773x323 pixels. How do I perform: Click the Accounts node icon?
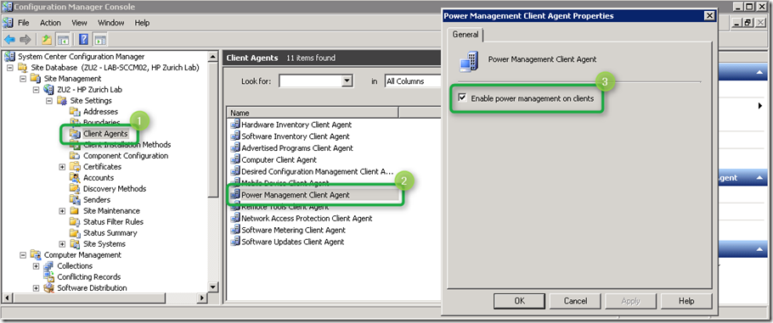tap(75, 178)
